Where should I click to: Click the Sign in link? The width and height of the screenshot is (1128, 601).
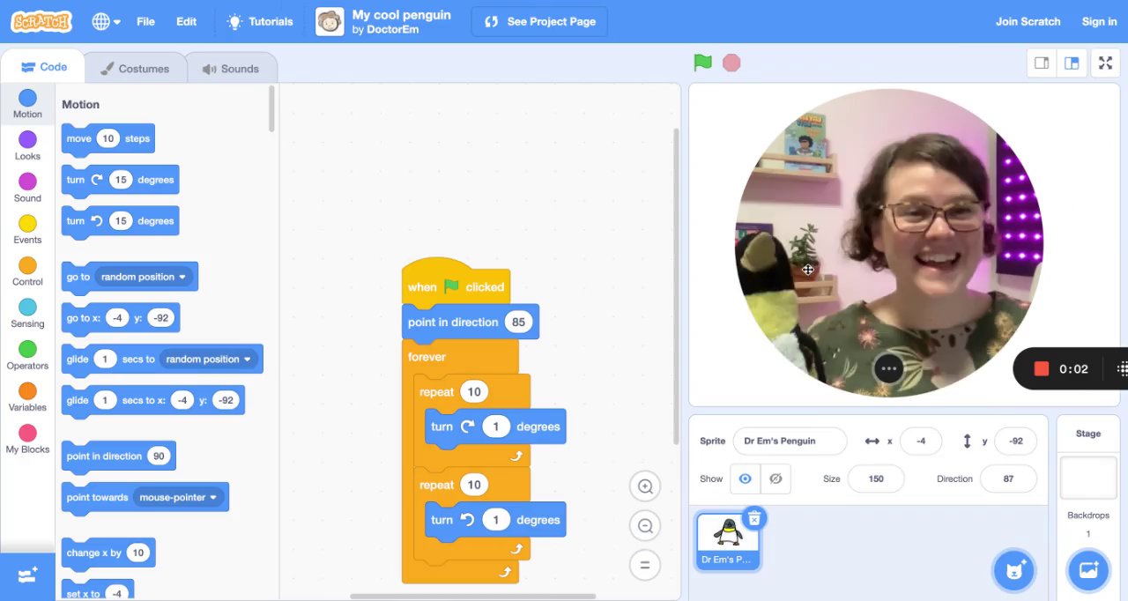pos(1099,21)
